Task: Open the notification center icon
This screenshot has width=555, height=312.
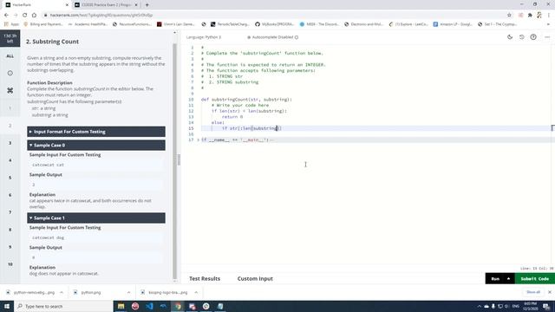Action: 546,306
